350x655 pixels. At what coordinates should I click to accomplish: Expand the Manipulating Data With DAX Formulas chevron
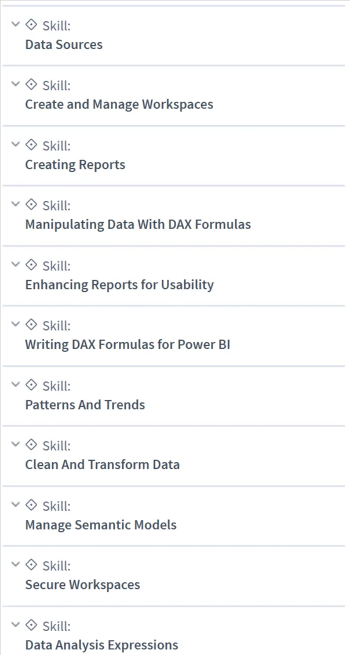coord(15,204)
